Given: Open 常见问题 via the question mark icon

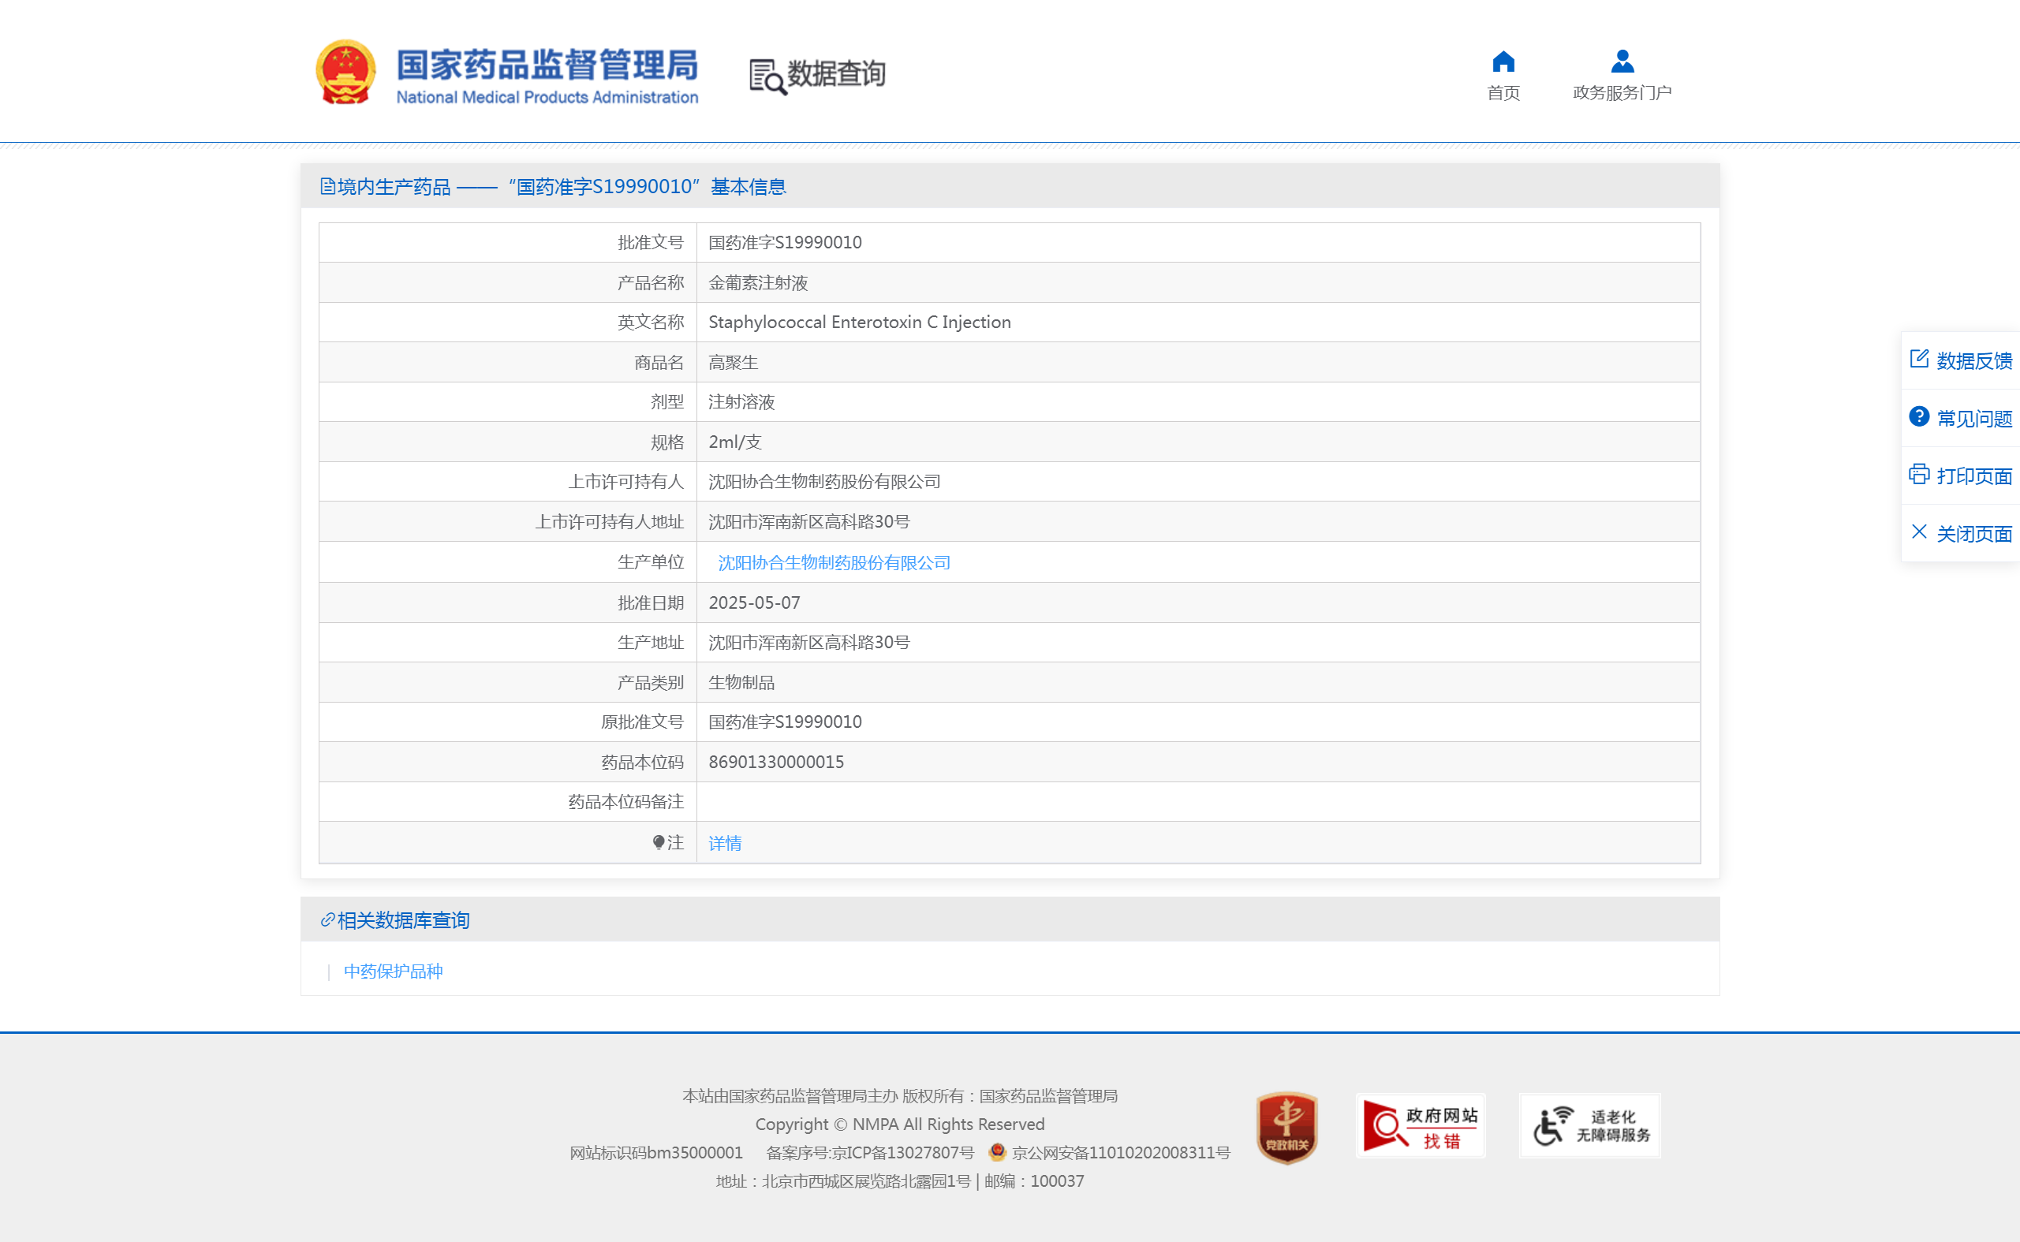Looking at the screenshot, I should [x=1918, y=416].
